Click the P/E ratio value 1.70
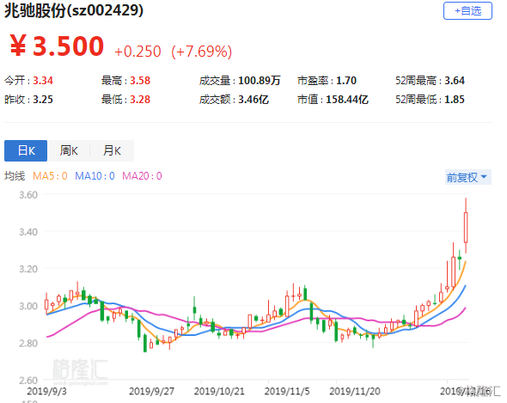Screen dimensions: 507x403 click(x=346, y=80)
